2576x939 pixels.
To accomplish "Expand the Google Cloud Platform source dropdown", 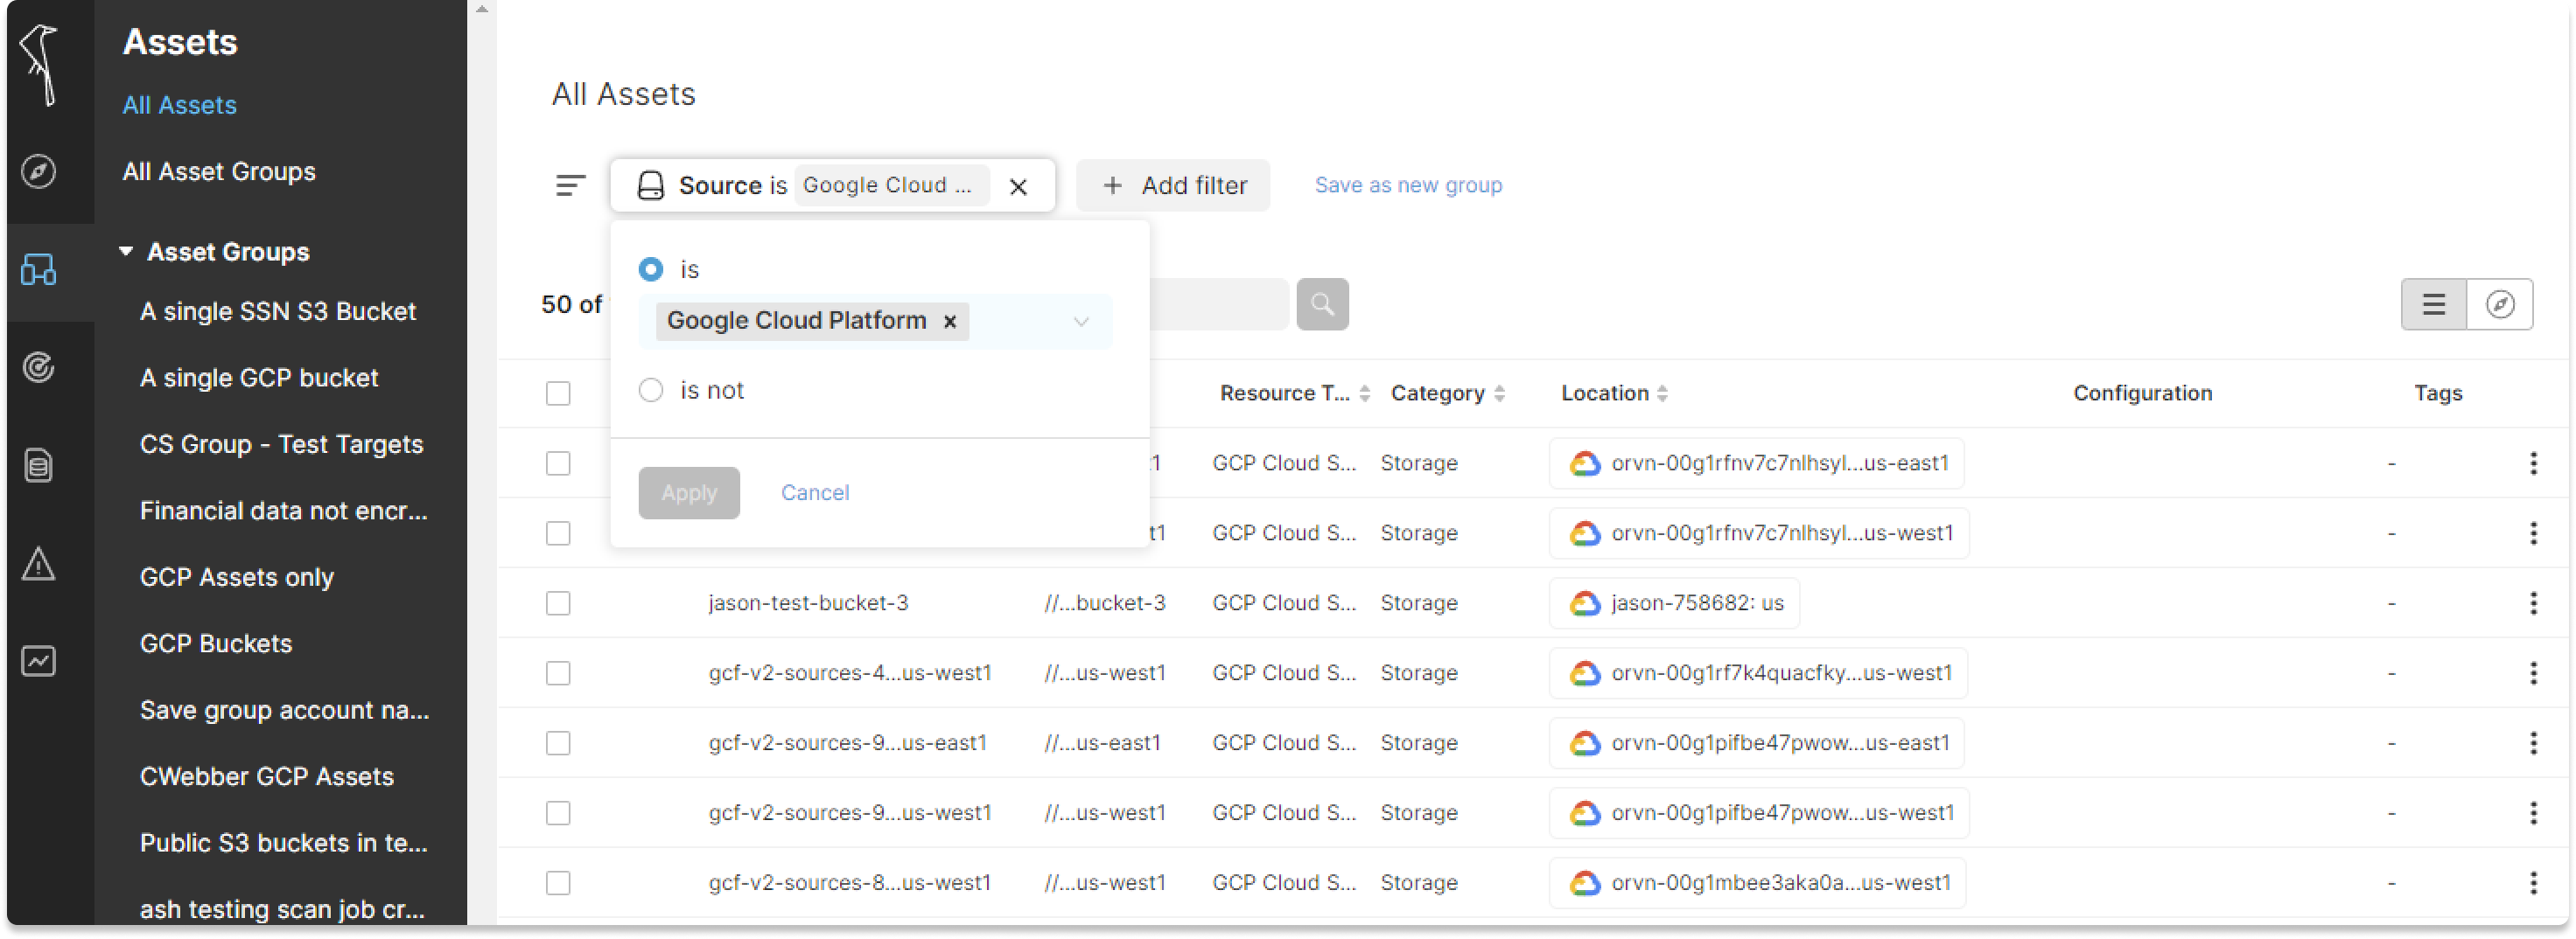I will tap(1081, 322).
